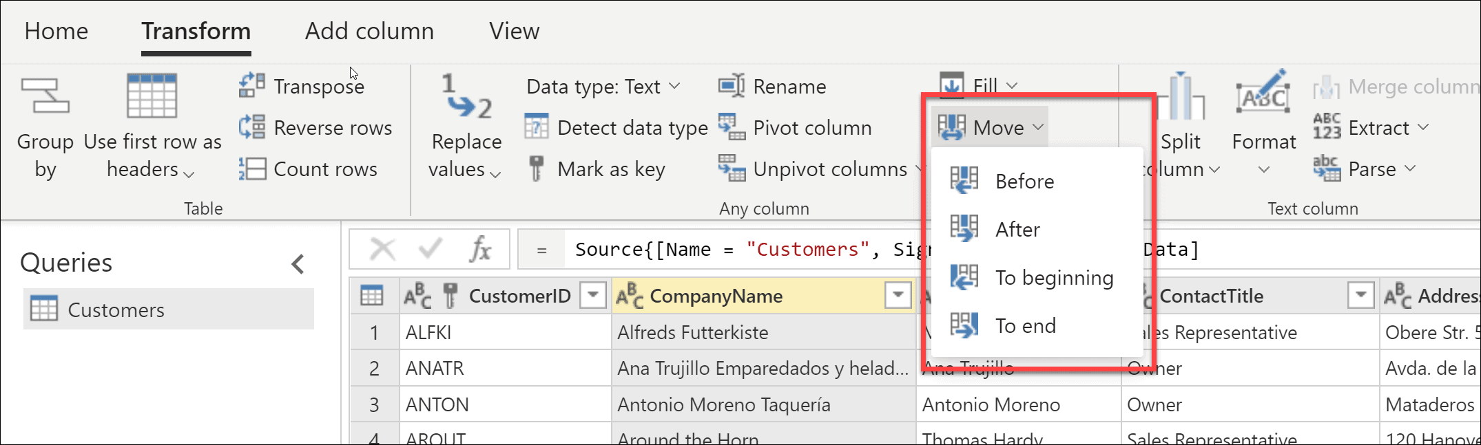This screenshot has height=445, width=1481.
Task: Choose Before from the Move menu
Action: (x=1037, y=181)
